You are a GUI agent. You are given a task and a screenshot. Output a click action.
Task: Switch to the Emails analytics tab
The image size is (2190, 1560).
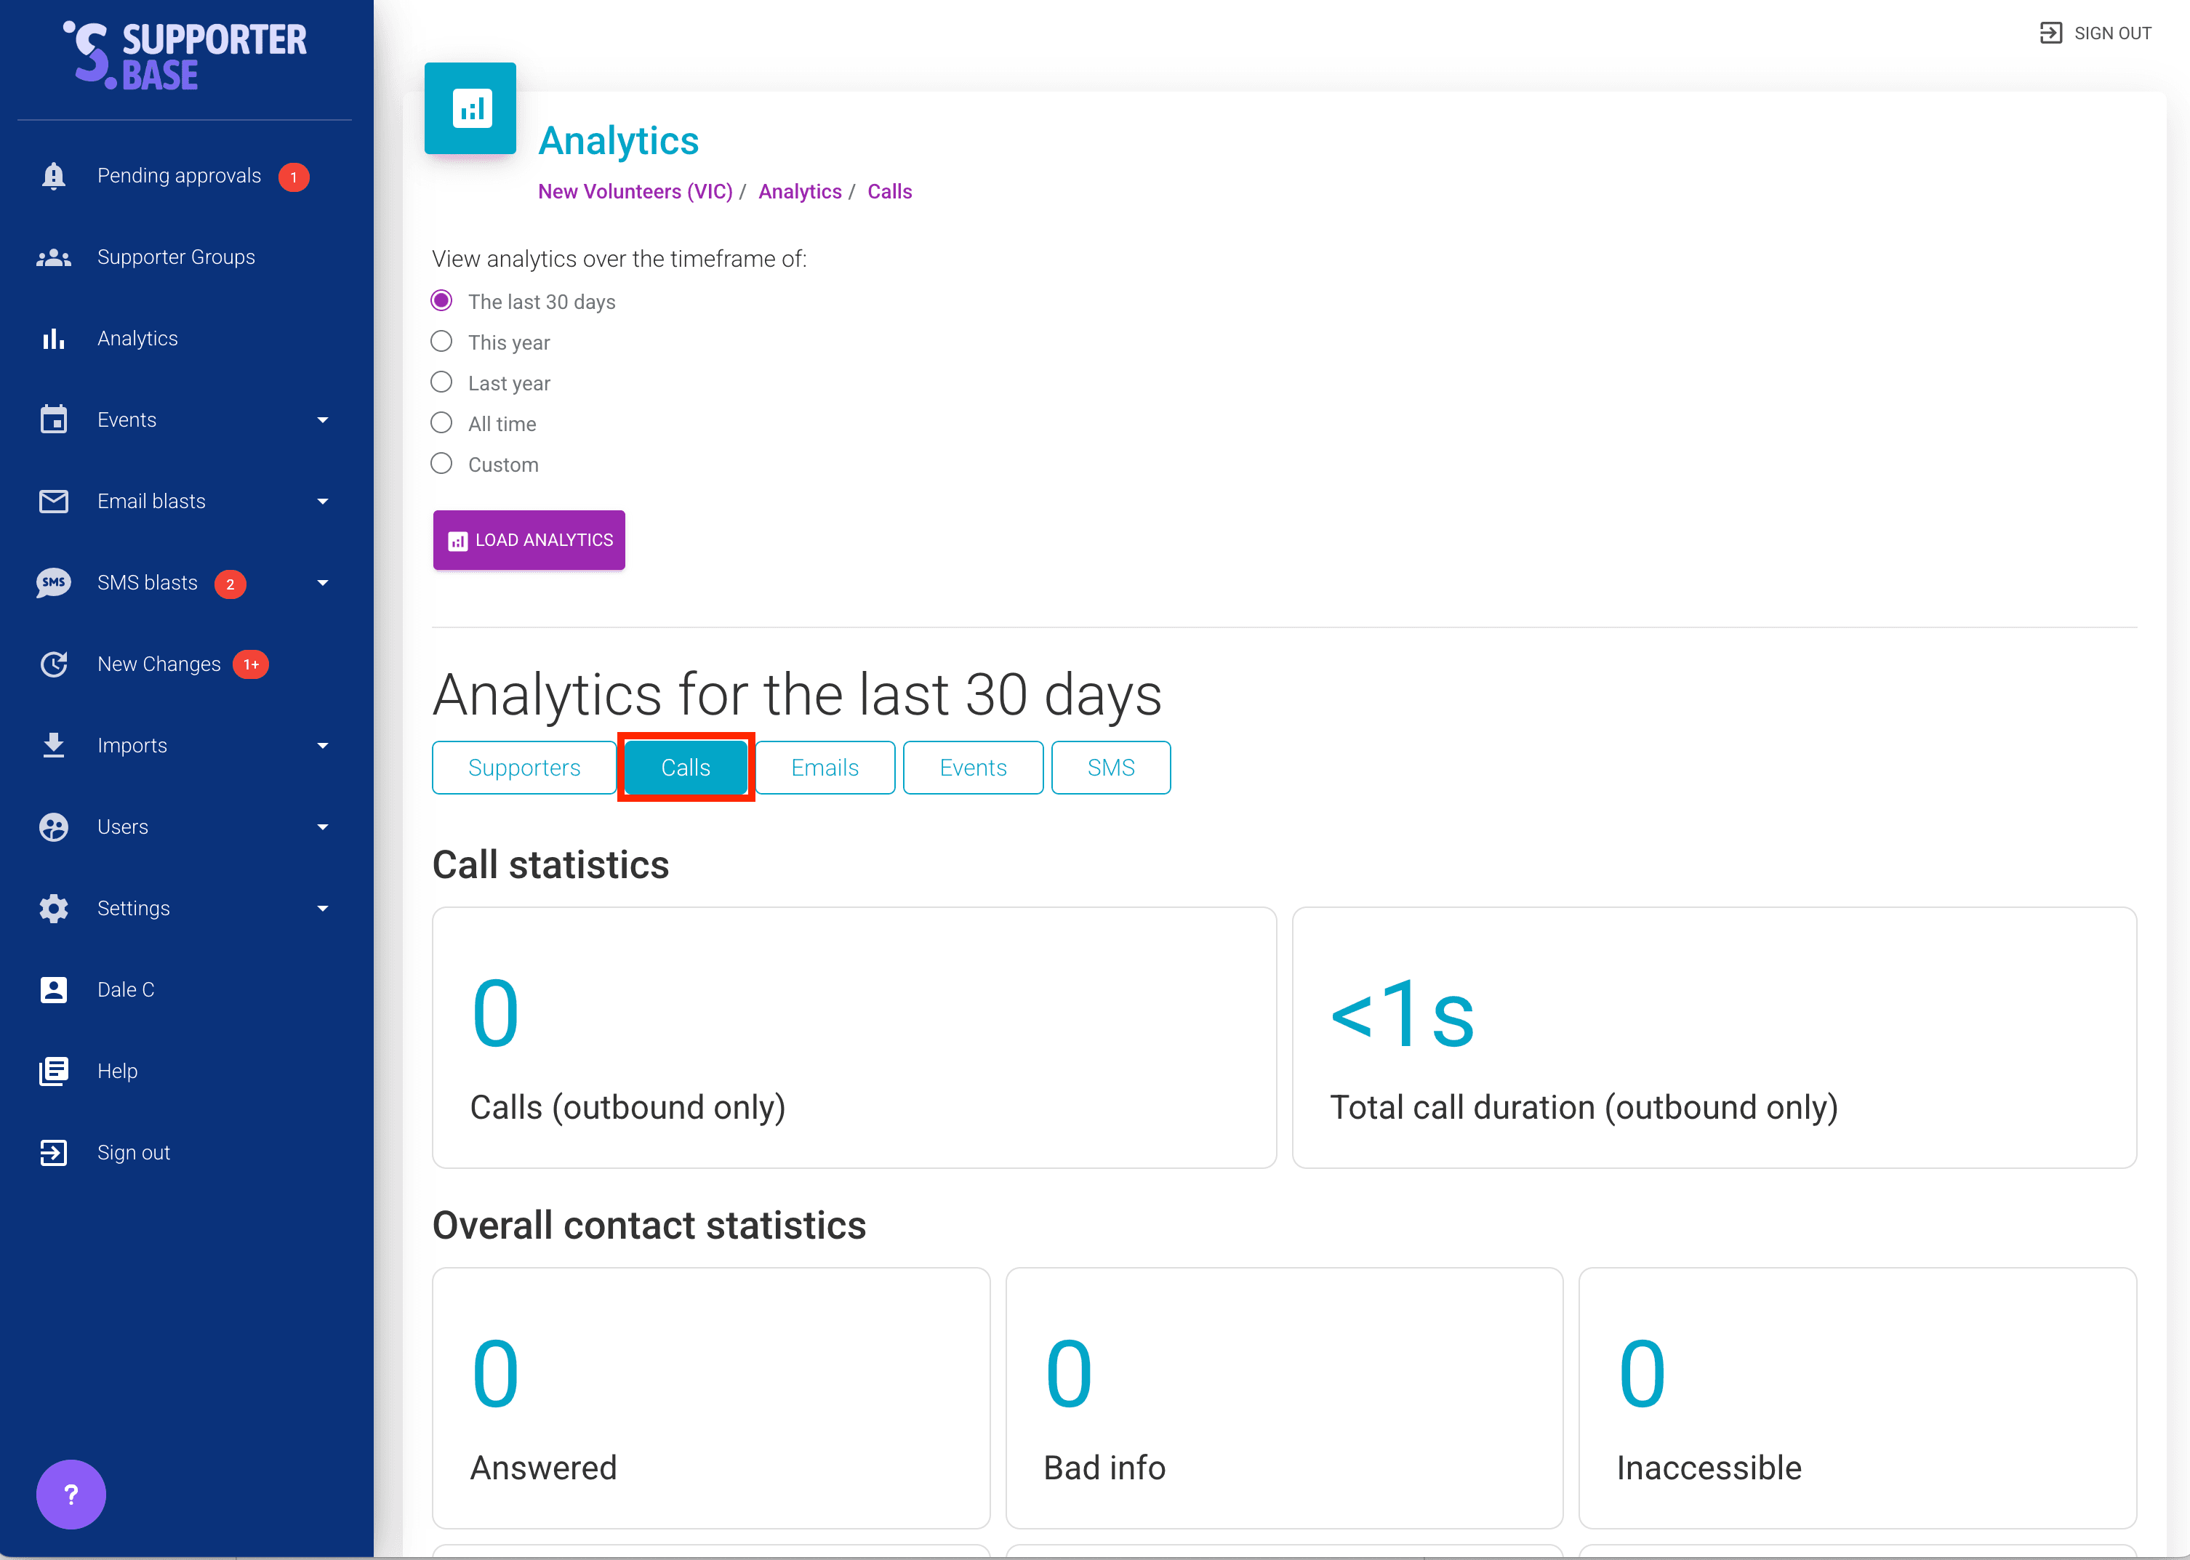[x=824, y=768]
